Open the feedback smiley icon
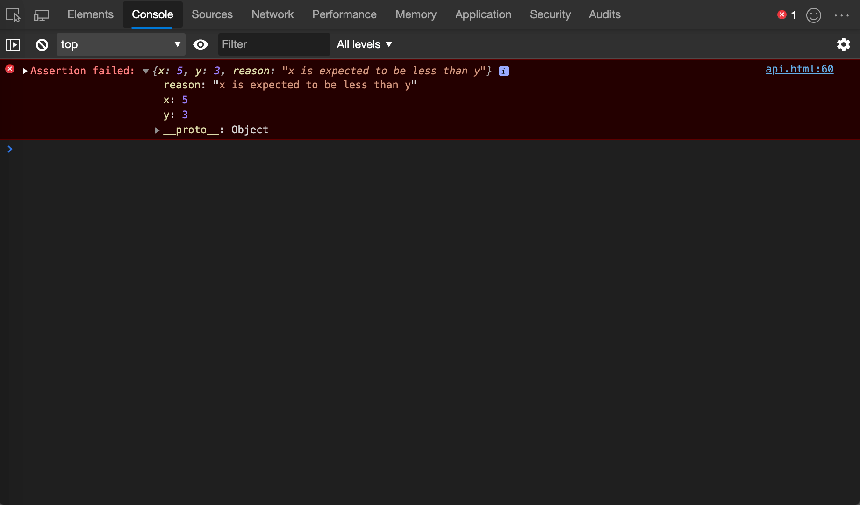This screenshot has width=860, height=505. click(x=813, y=15)
